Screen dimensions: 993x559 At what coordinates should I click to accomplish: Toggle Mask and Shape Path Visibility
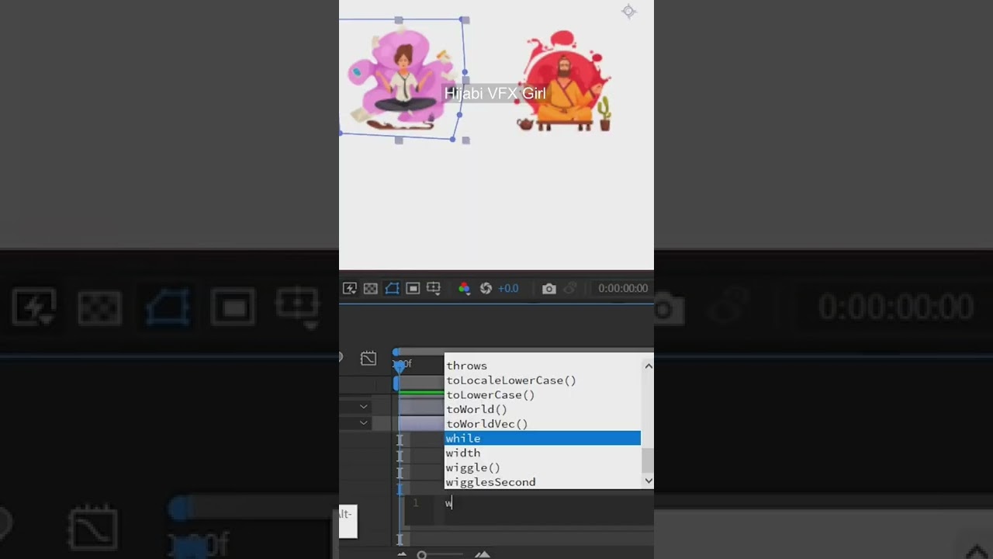(x=392, y=288)
